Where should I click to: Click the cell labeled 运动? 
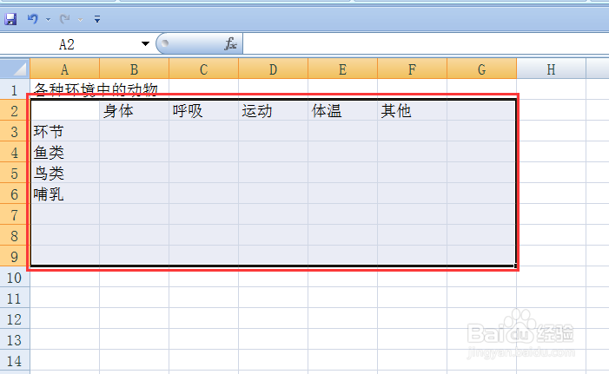click(x=273, y=111)
